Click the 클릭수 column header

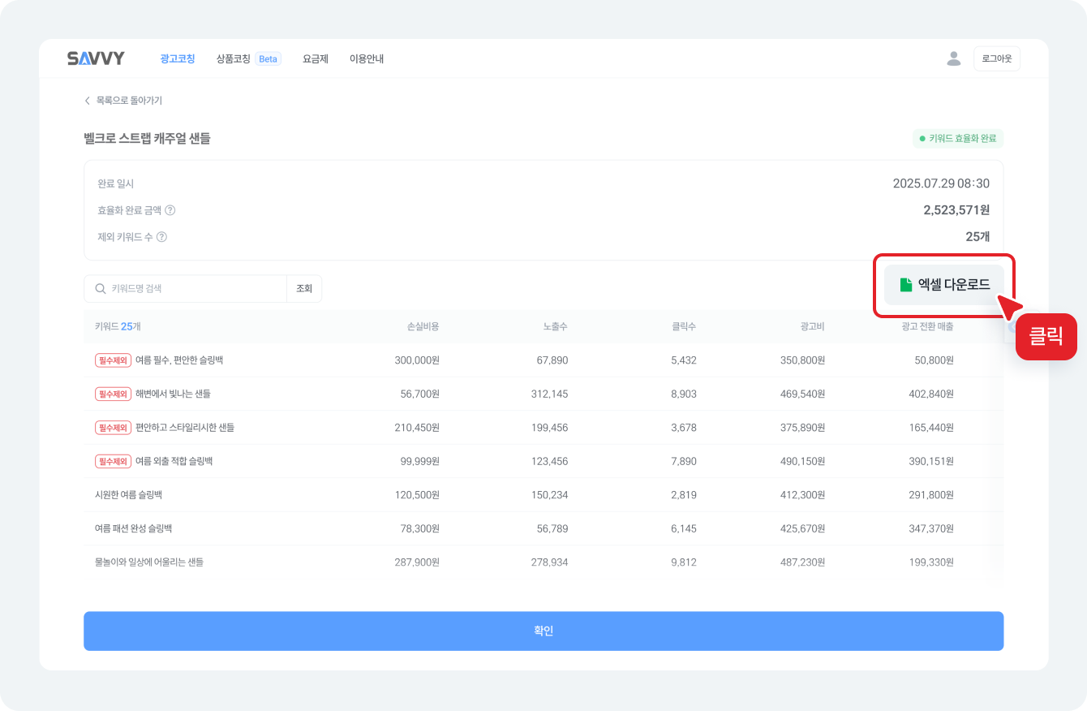(684, 326)
